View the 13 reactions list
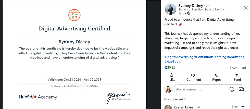The width and height of the screenshot is (250, 109). tap(170, 68)
